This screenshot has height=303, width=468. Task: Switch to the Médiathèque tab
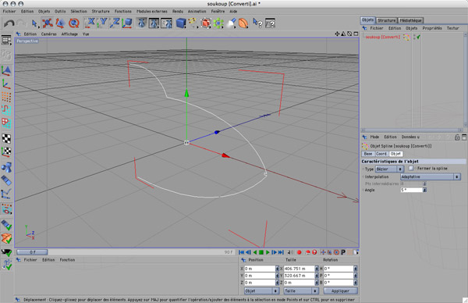click(411, 20)
